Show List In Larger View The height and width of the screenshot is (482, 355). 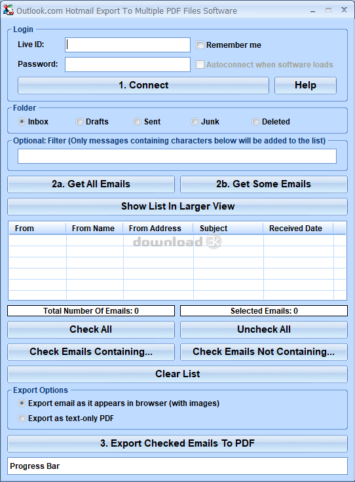point(177,206)
